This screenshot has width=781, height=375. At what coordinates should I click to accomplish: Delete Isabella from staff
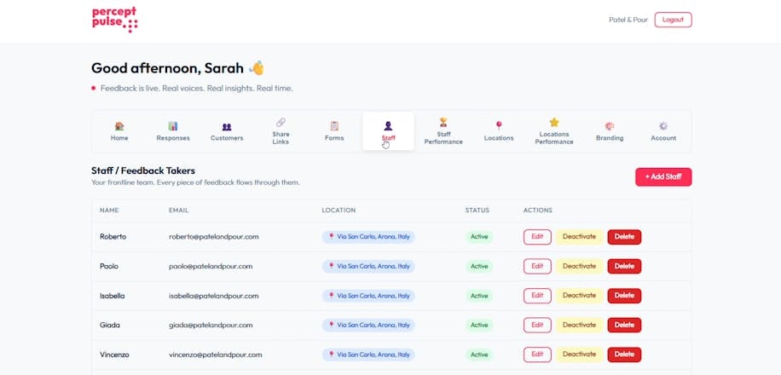(x=624, y=296)
